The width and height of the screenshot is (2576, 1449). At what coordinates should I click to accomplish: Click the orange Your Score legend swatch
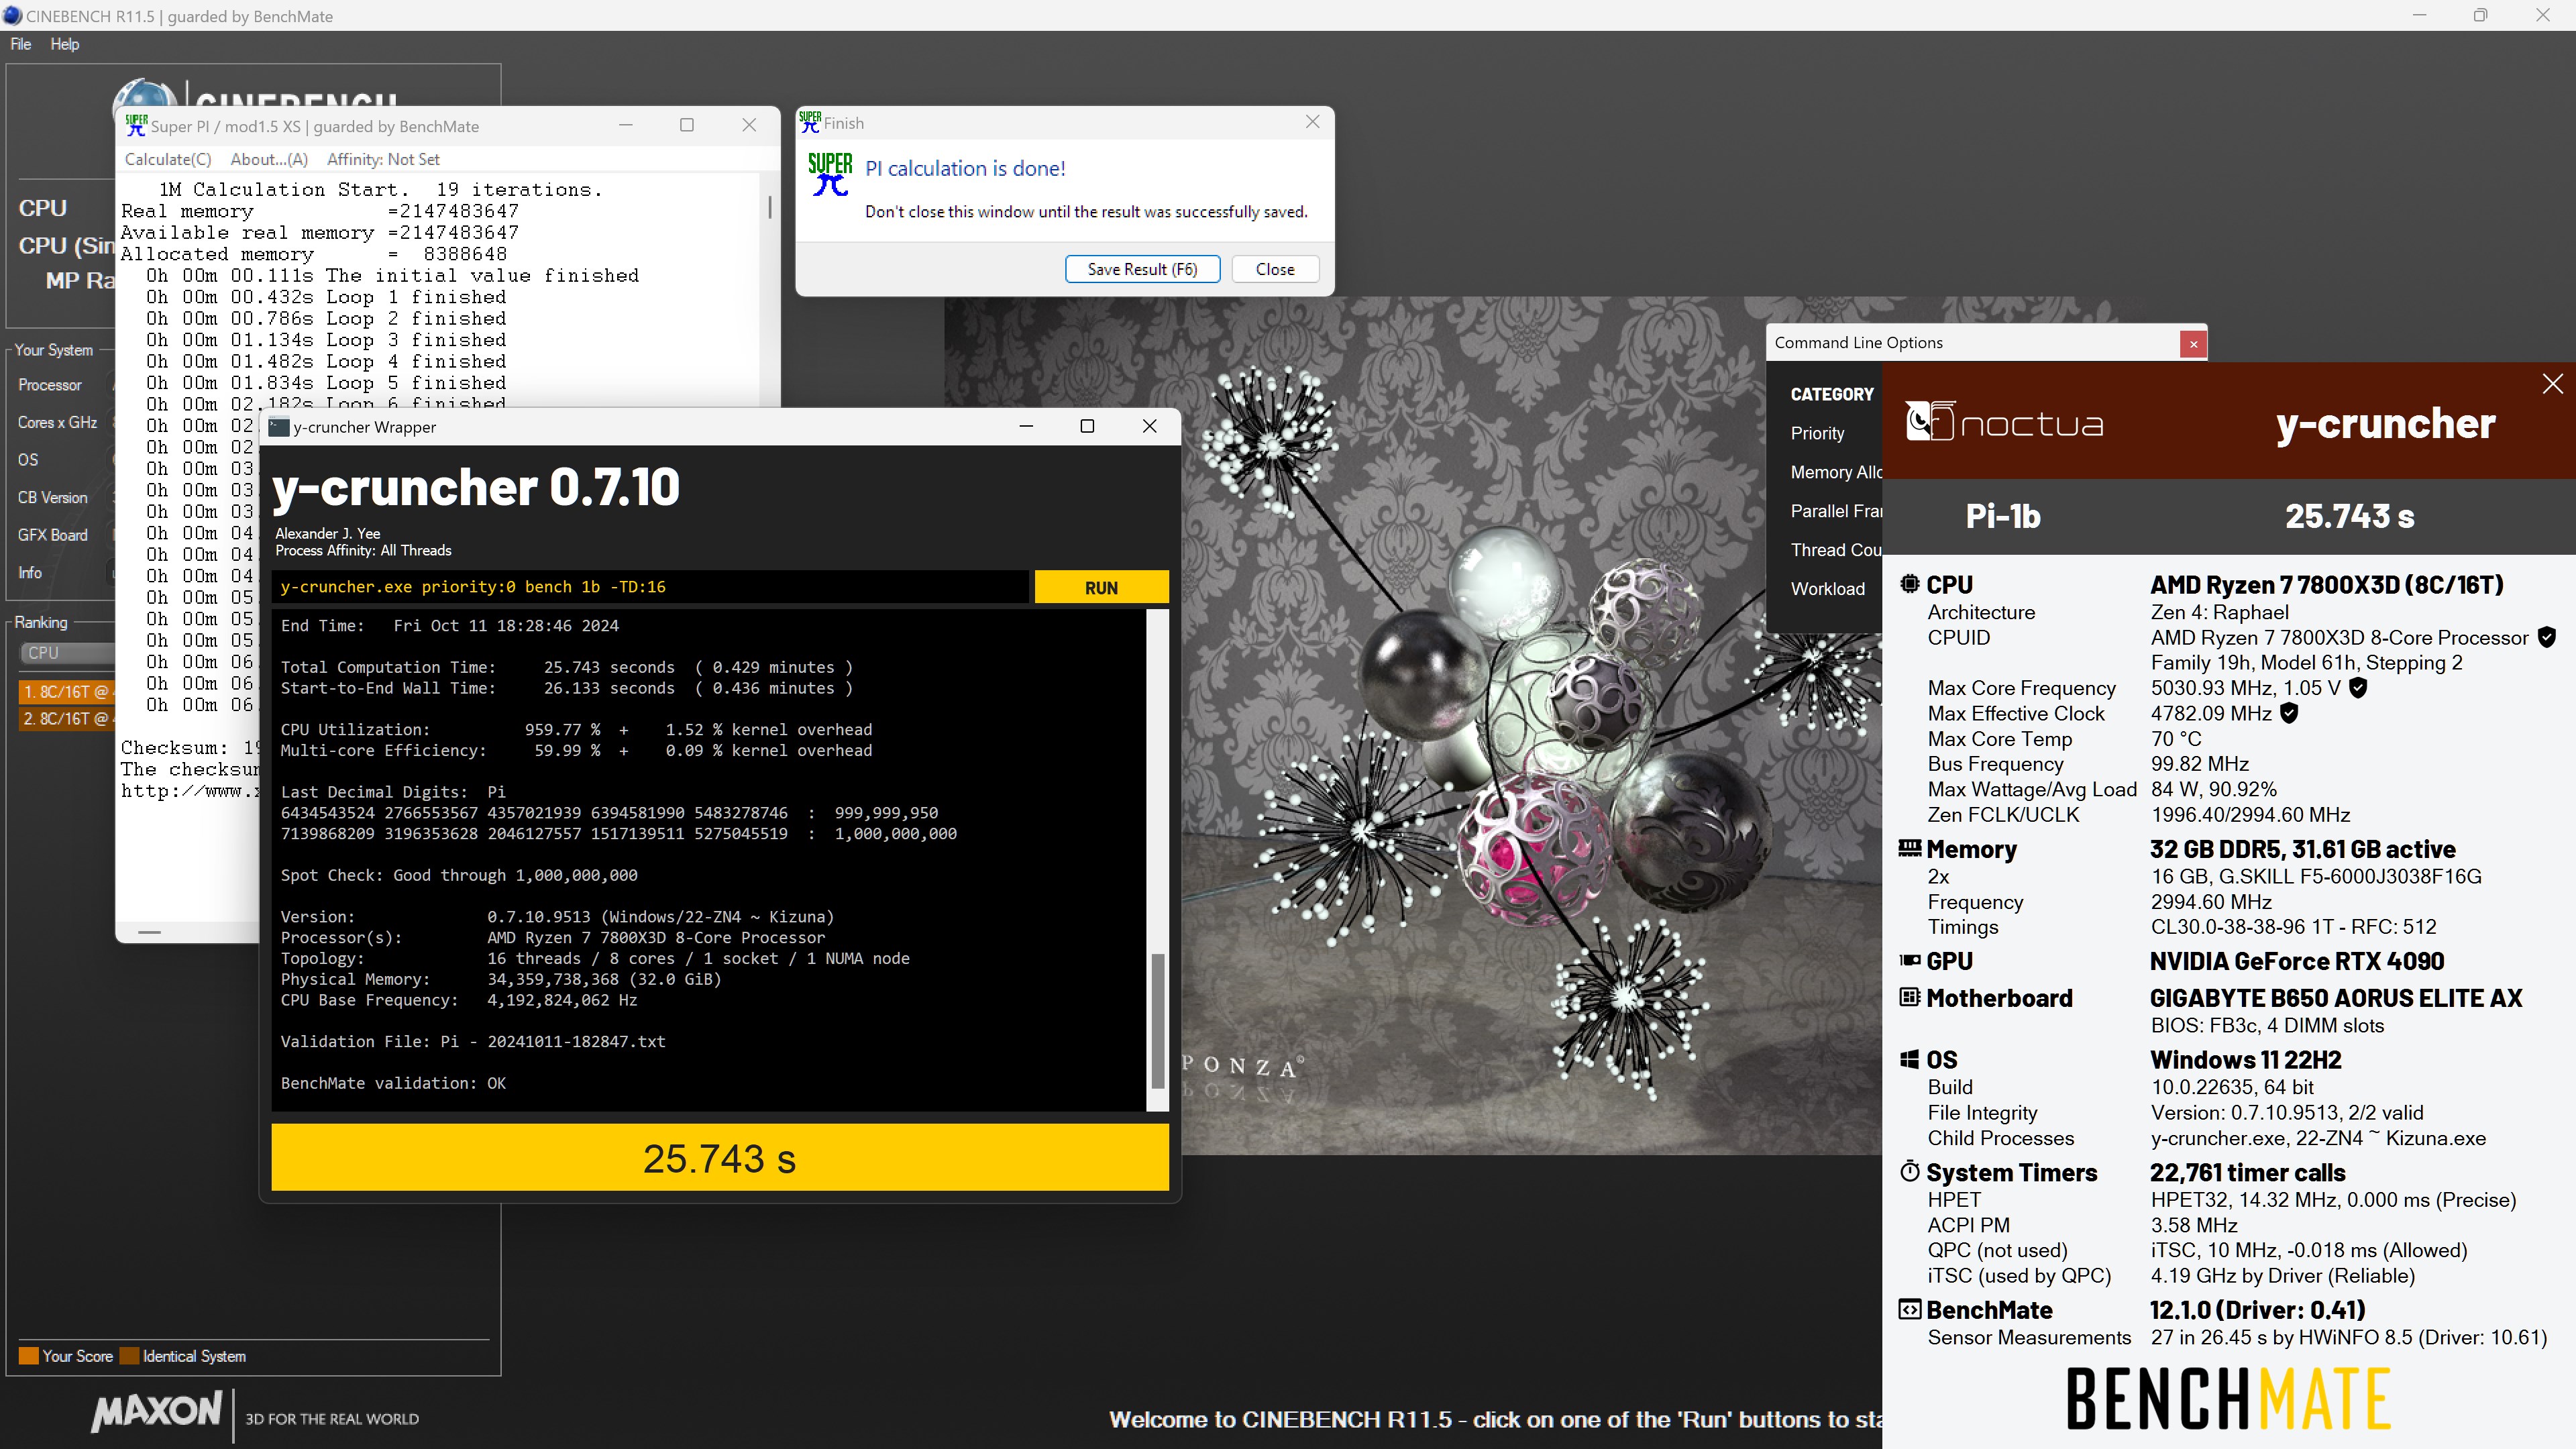(x=29, y=1356)
